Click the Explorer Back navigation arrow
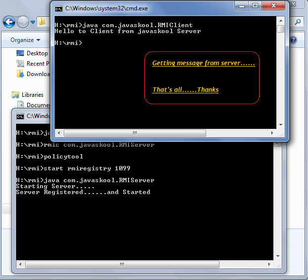Image resolution: width=308 pixels, height=280 pixels. pos(9,22)
